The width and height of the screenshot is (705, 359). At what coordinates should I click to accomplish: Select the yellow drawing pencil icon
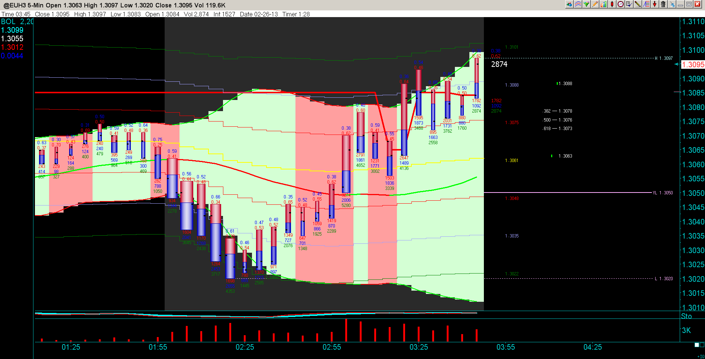tap(638, 4)
